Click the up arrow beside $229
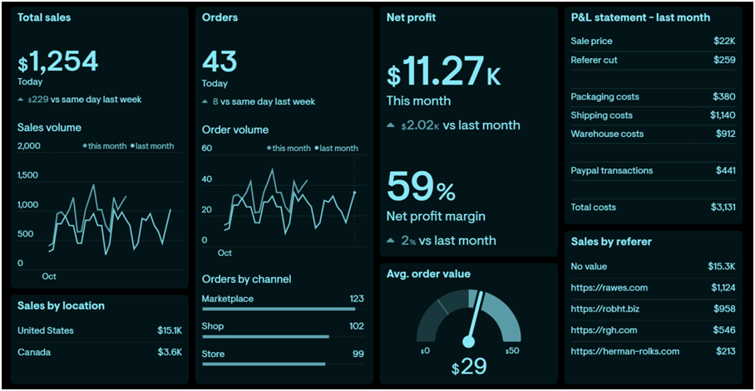 pos(20,100)
